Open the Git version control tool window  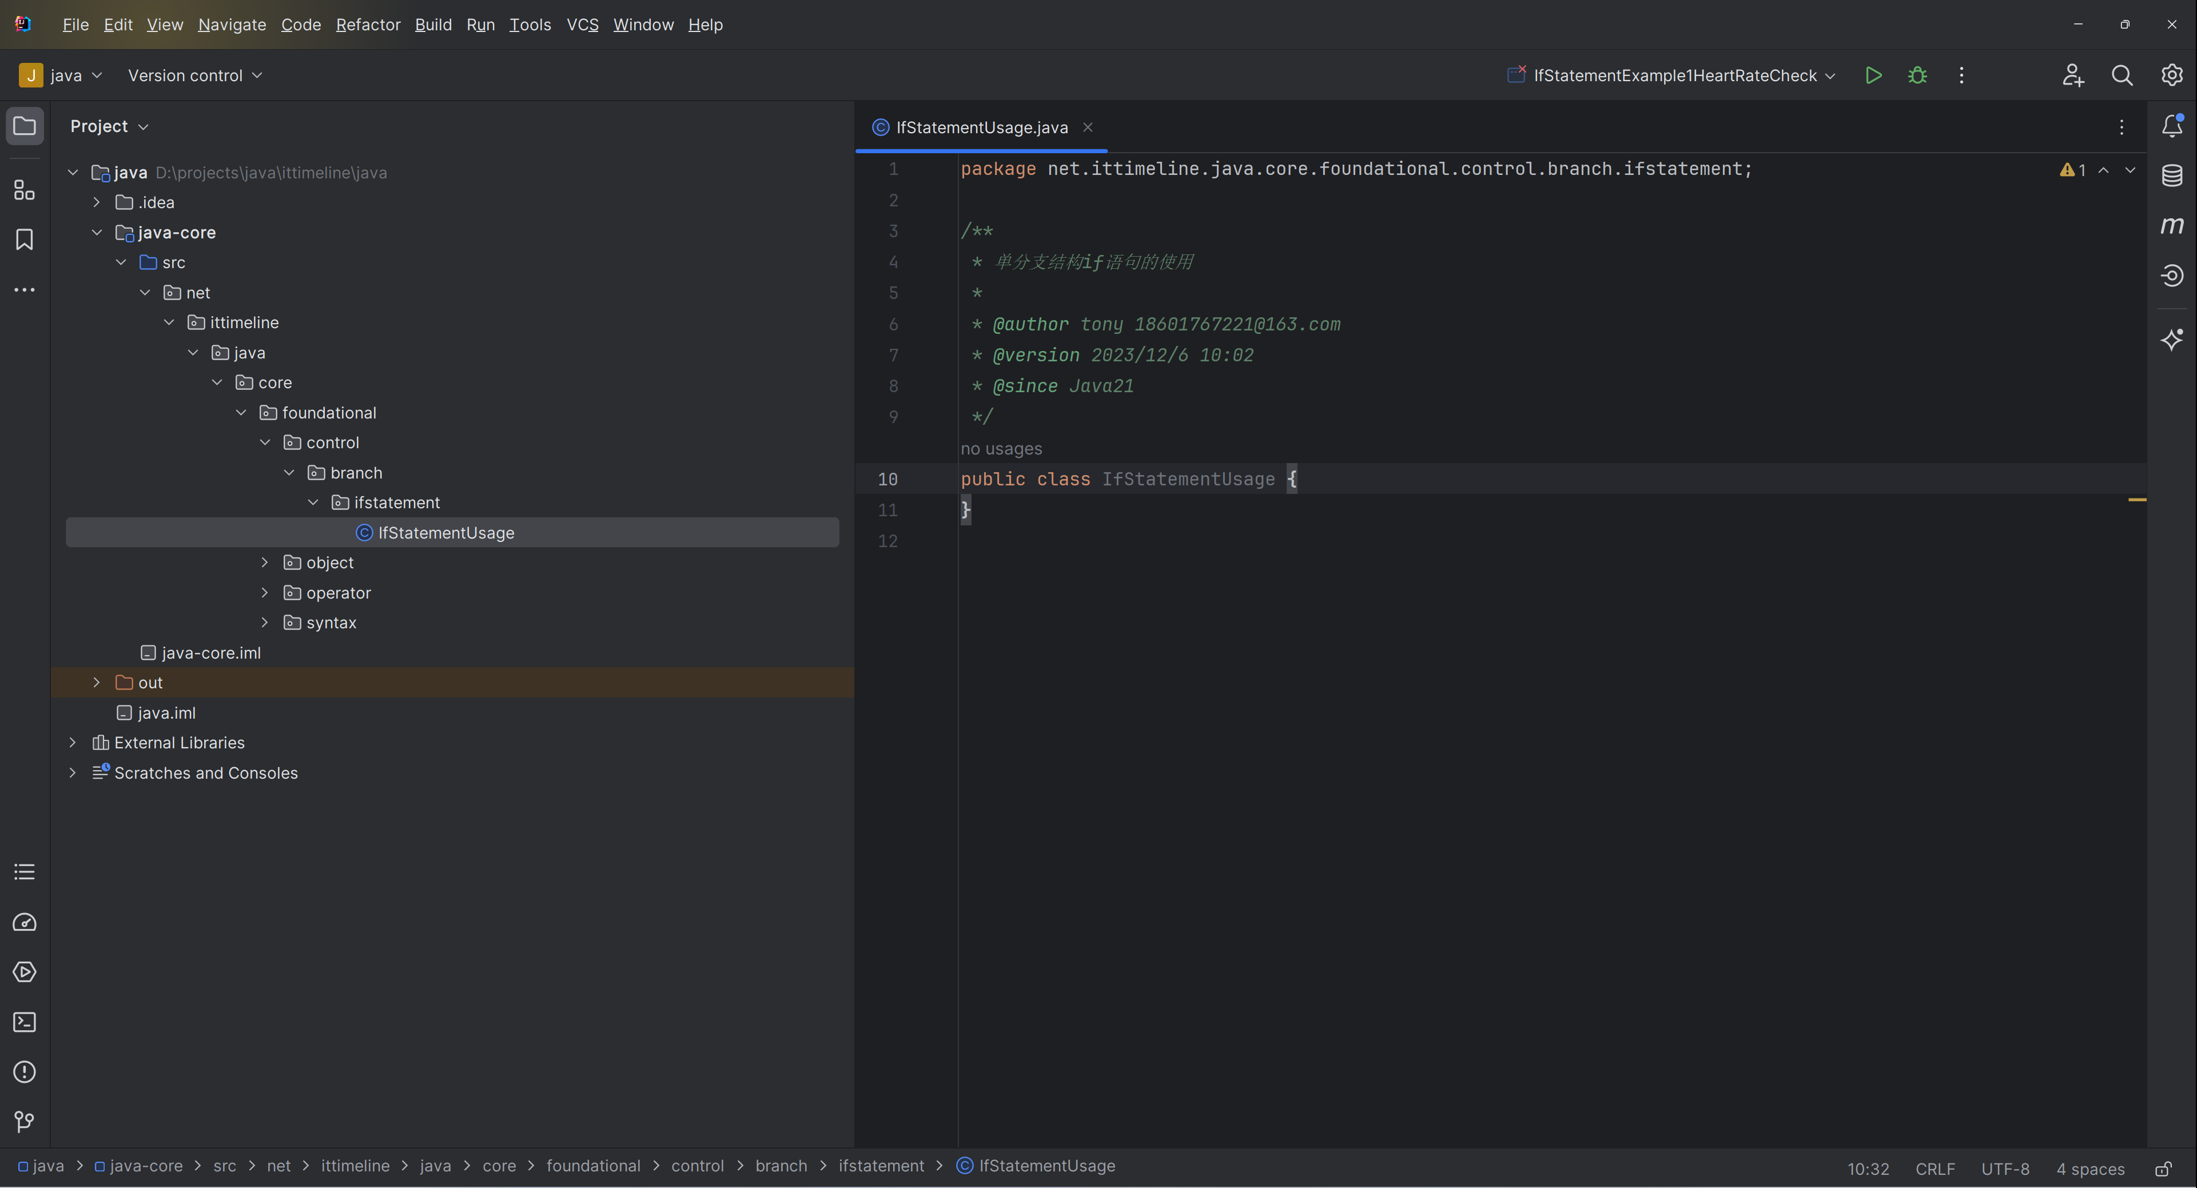pos(25,1122)
